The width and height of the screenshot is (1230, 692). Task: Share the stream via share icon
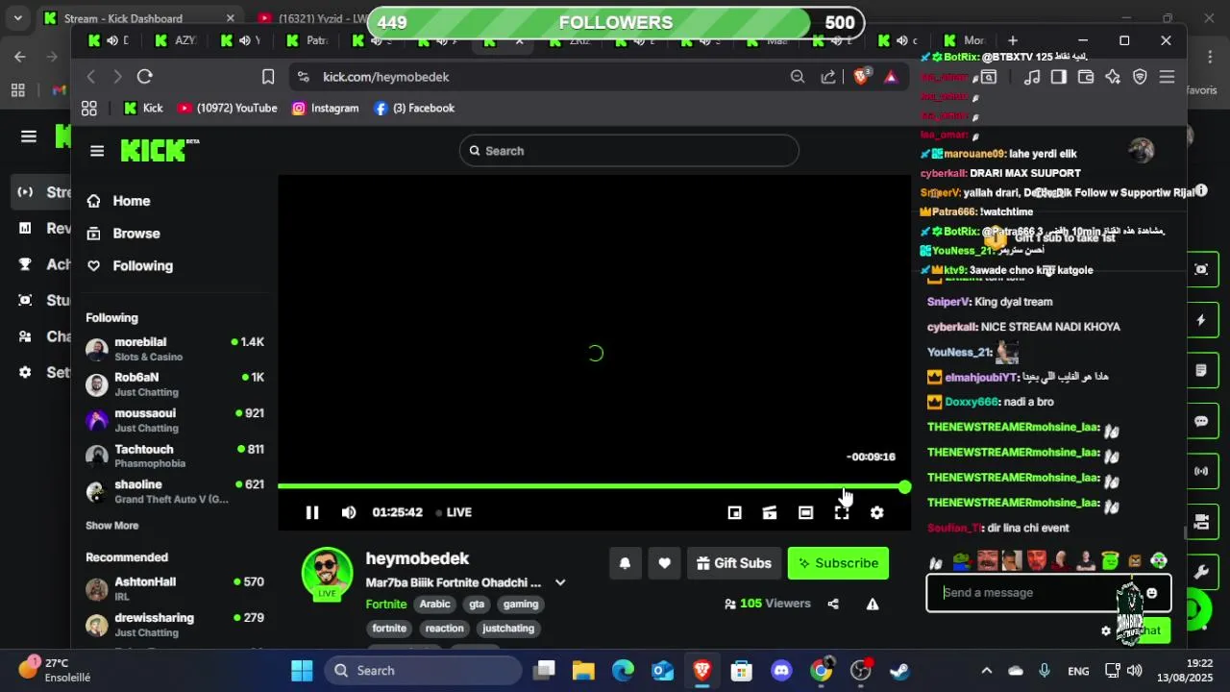click(x=833, y=604)
